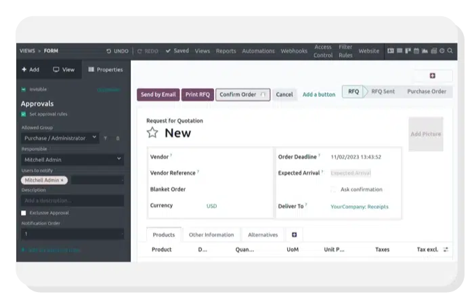Image resolution: width=474 pixels, height=305 pixels.
Task: Select the Alternatives tab
Action: tap(263, 235)
